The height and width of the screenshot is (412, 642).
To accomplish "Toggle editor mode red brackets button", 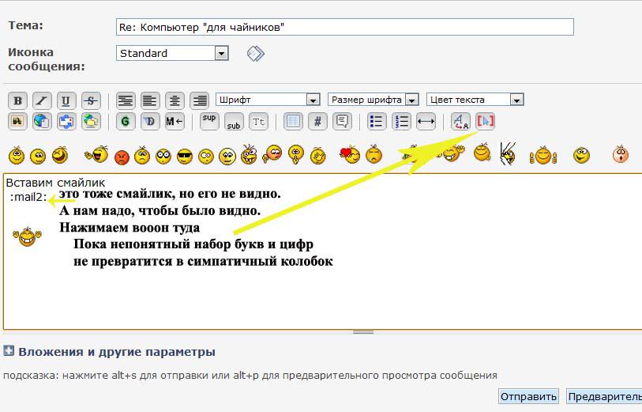I will point(485,122).
